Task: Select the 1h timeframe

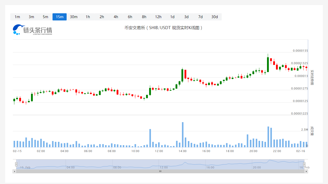Action: (x=88, y=17)
